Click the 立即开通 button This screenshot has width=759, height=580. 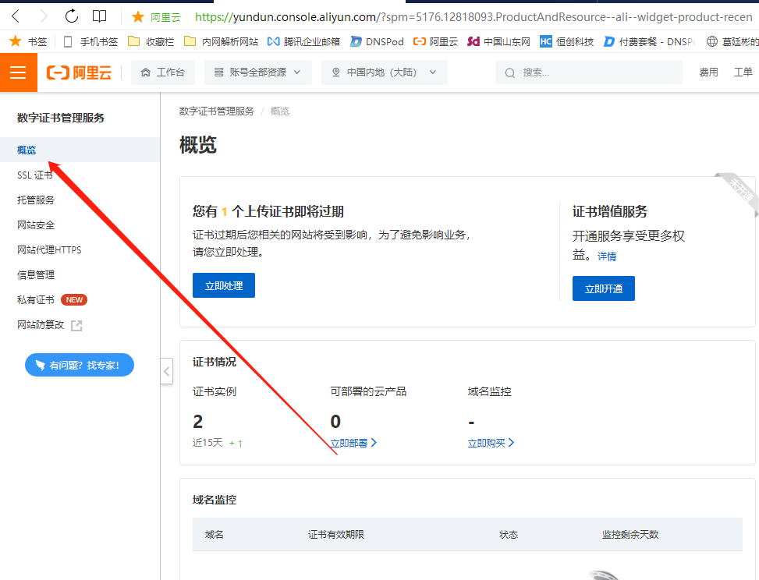click(603, 288)
